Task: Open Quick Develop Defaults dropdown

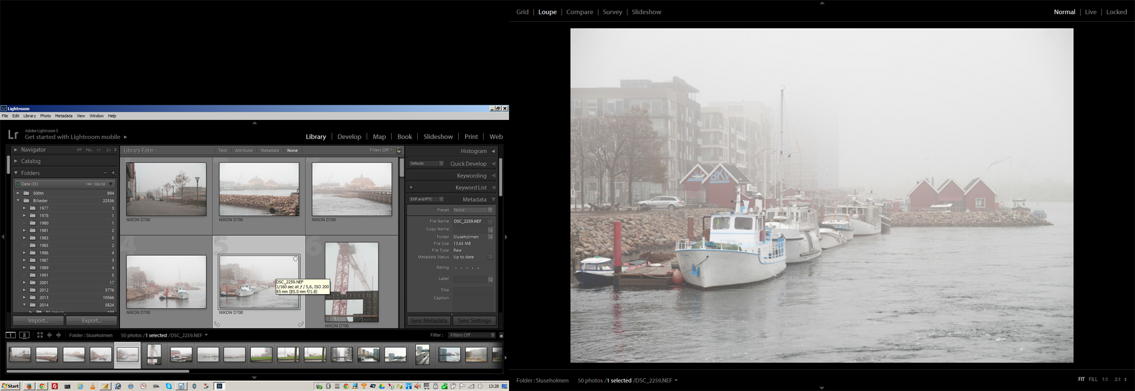Action: pyautogui.click(x=426, y=163)
